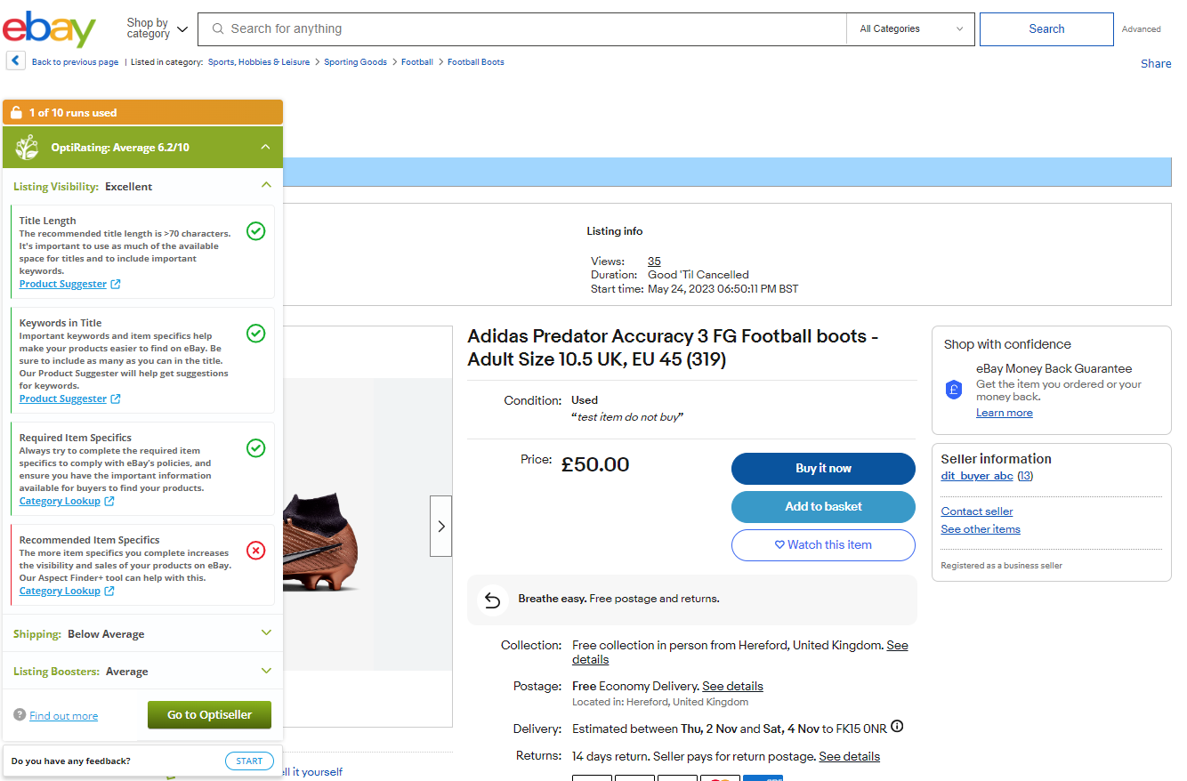Open the All Categories dropdown

tap(910, 29)
